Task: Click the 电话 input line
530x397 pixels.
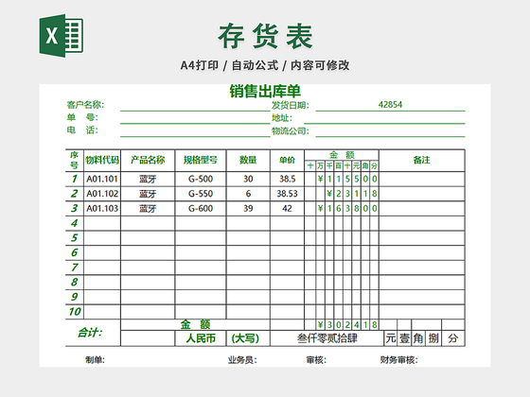Action: [x=195, y=131]
